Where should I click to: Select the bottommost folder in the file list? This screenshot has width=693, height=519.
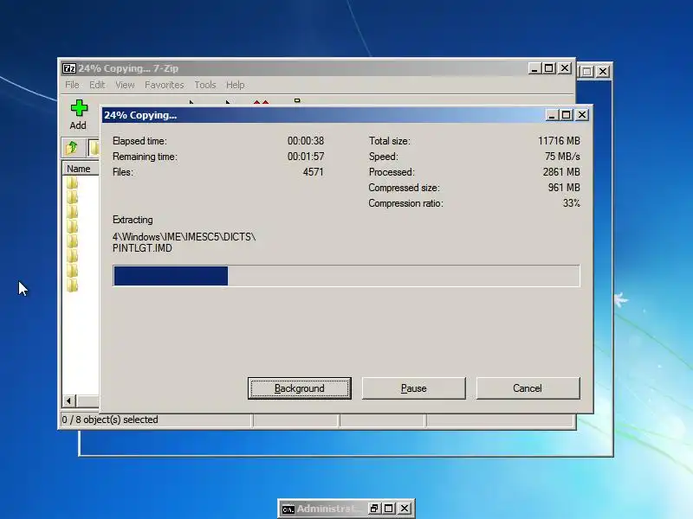pos(73,285)
